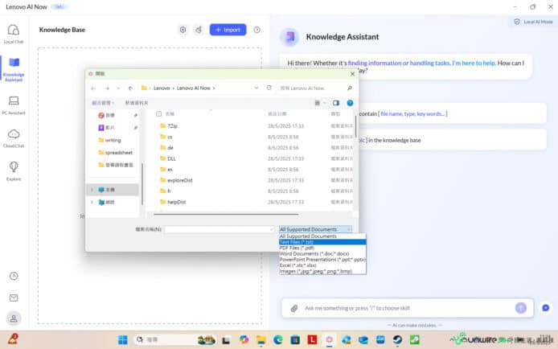
Task: Choose Word Documents filter option
Action: 322,253
